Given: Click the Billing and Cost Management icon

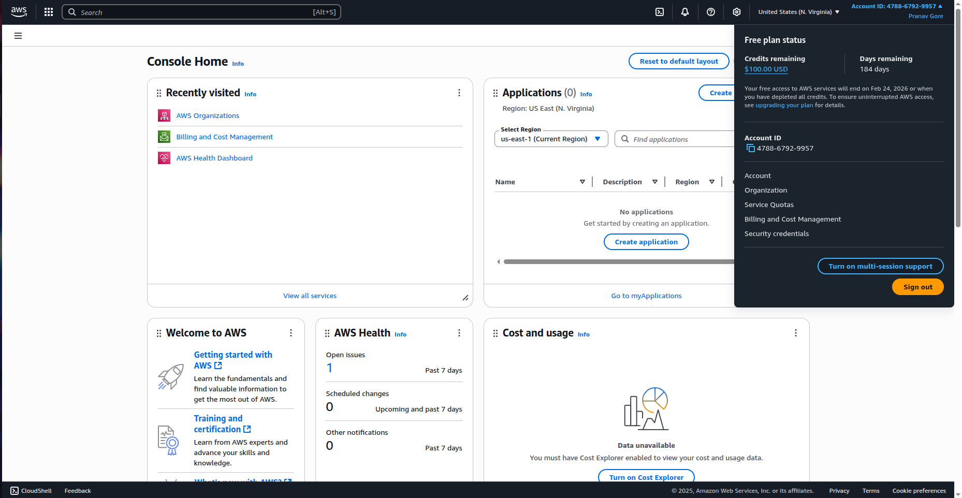Looking at the screenshot, I should pos(164,137).
